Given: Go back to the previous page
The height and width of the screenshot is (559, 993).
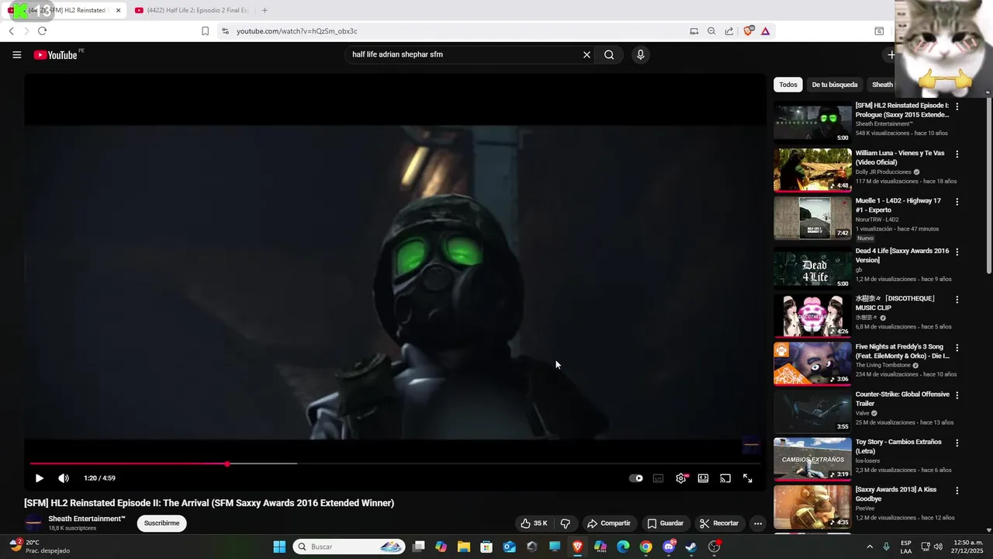Looking at the screenshot, I should click(11, 31).
